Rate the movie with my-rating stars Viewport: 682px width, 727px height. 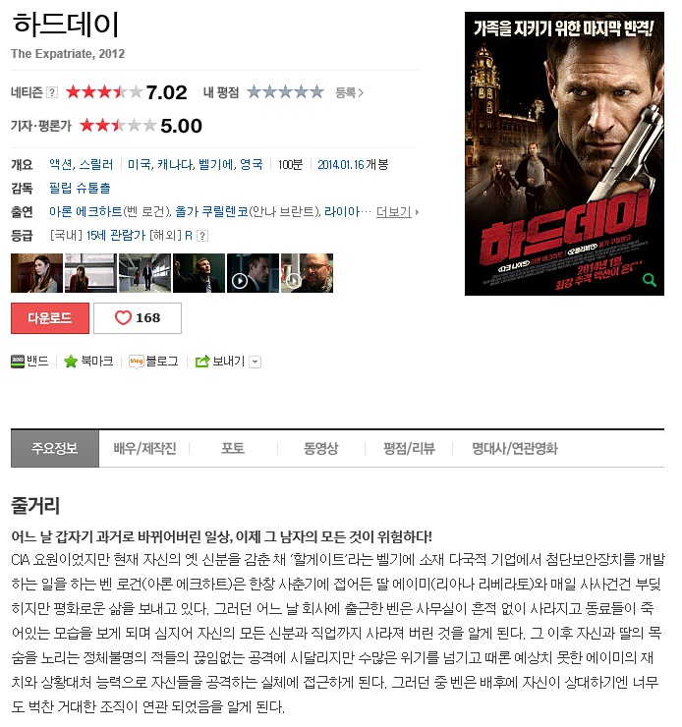(285, 91)
